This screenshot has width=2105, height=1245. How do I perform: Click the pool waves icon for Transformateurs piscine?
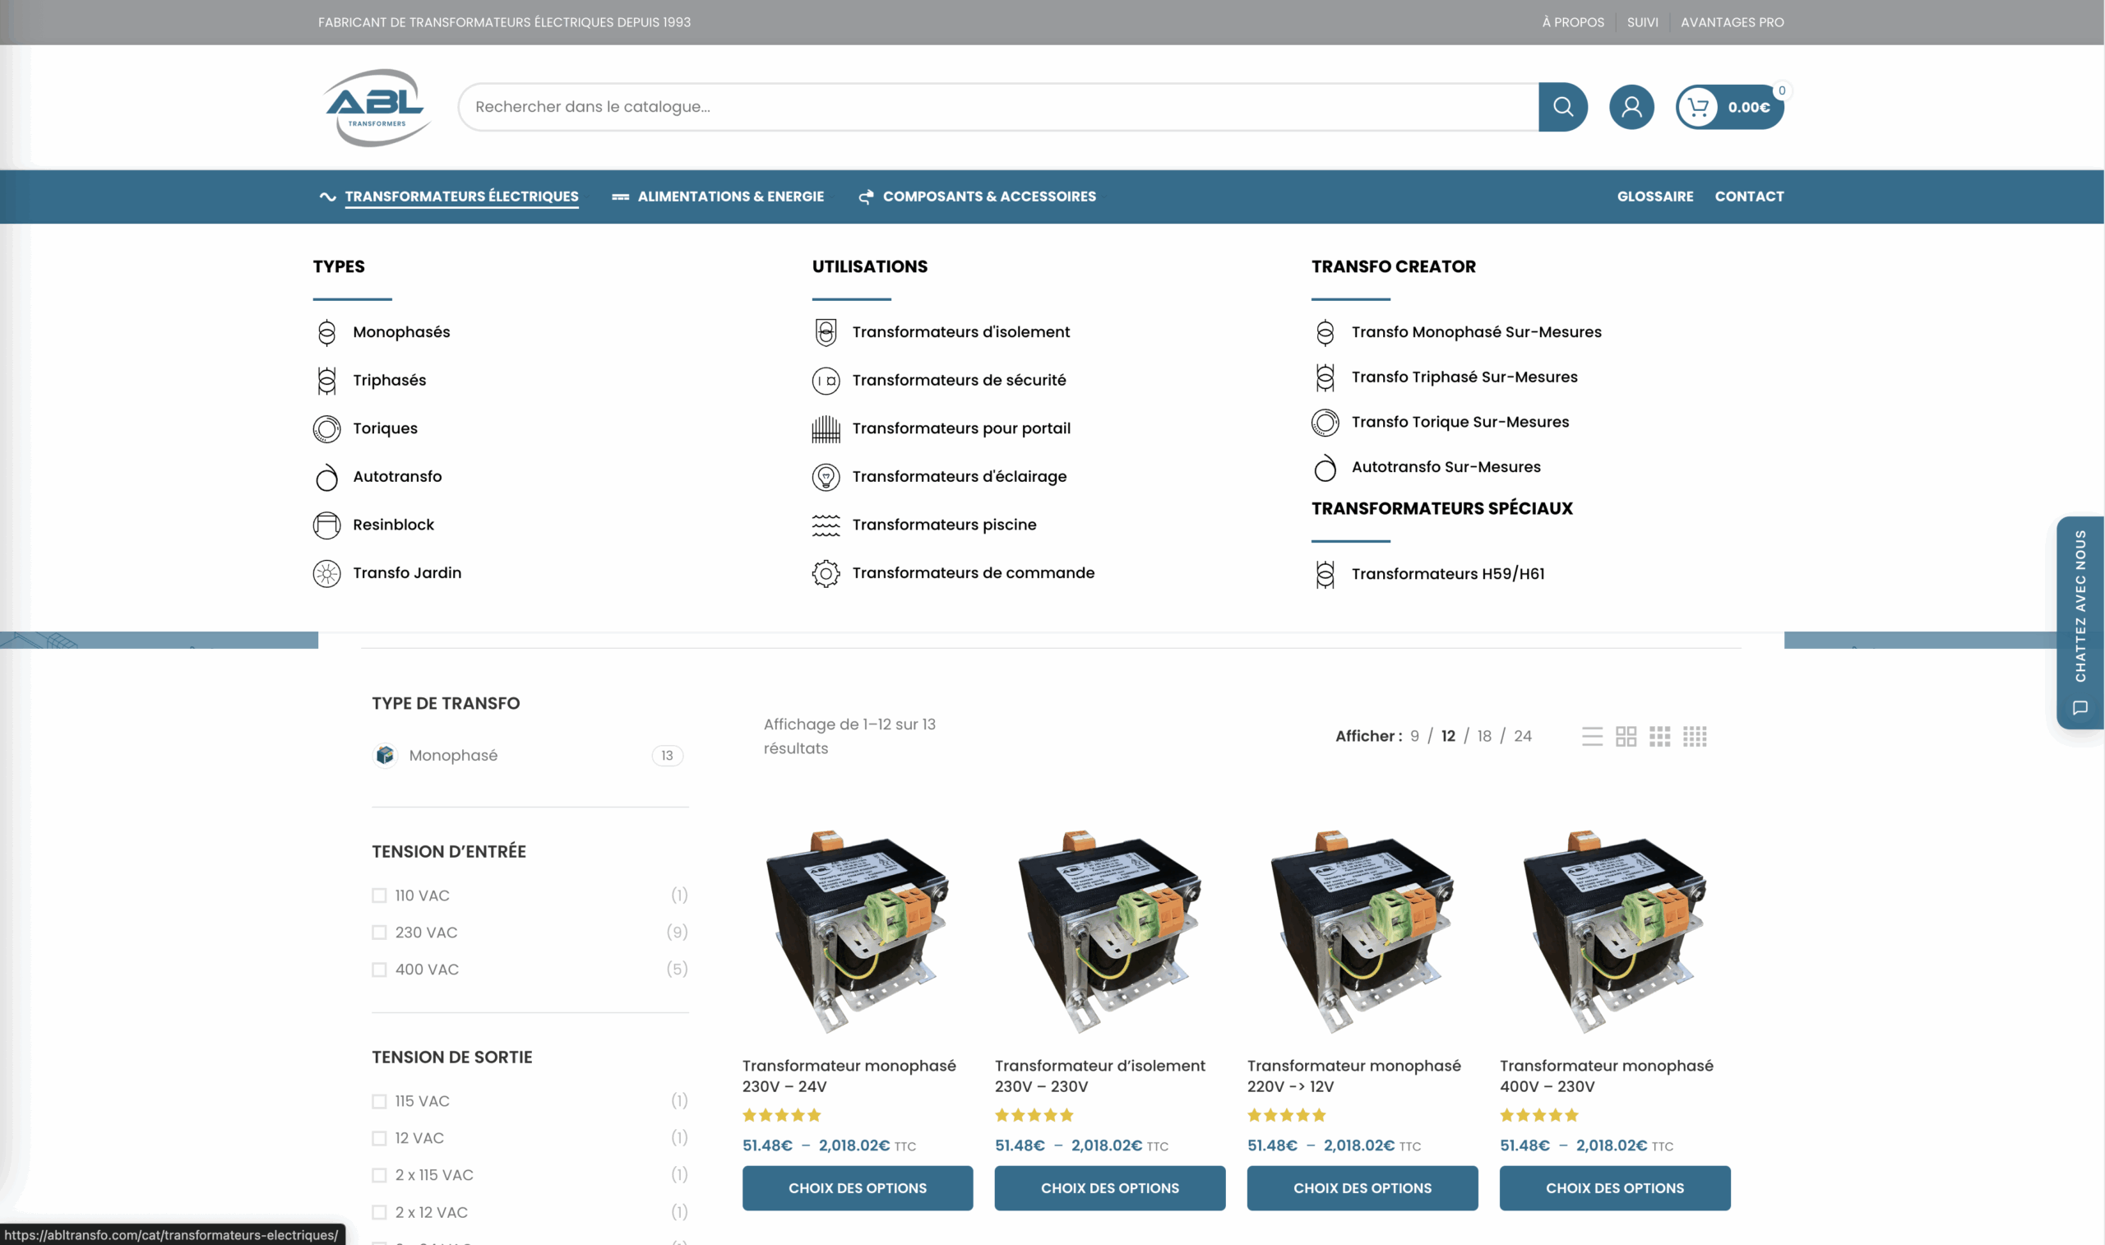[x=826, y=525]
